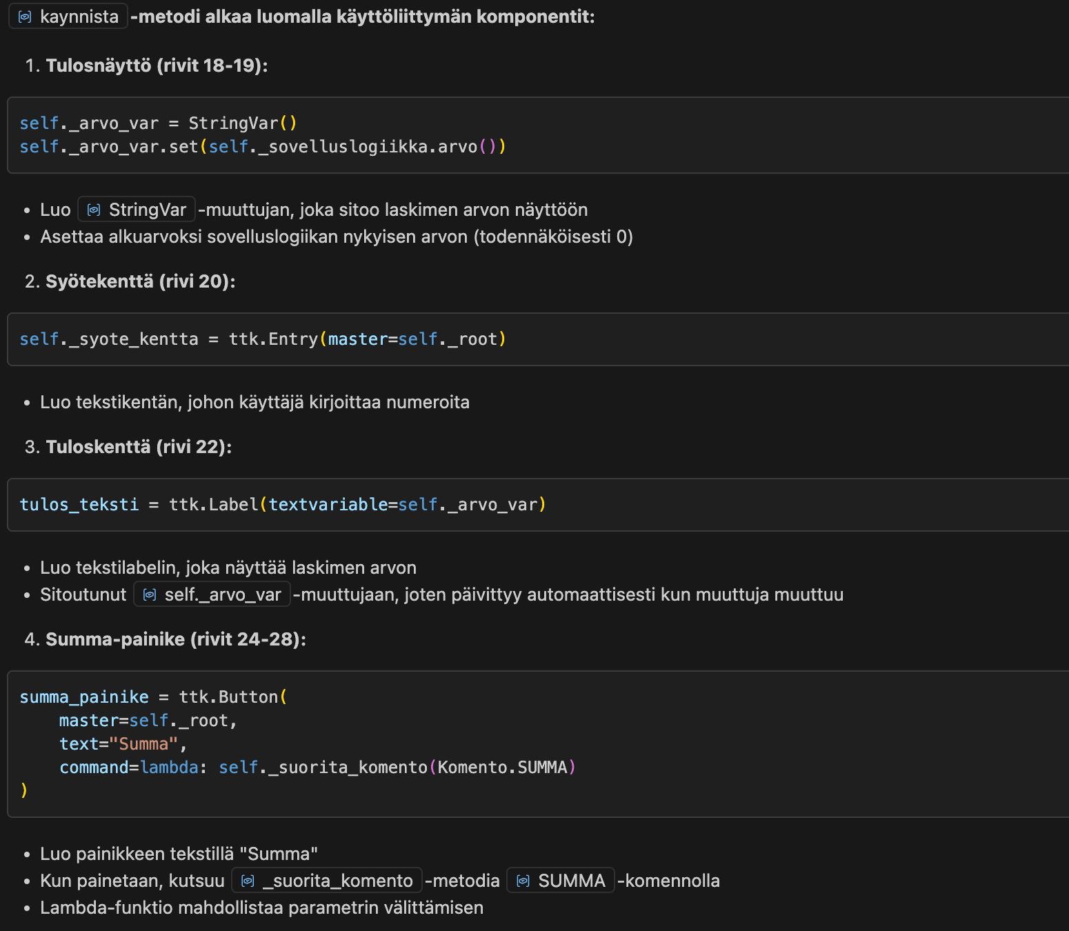Image resolution: width=1069 pixels, height=931 pixels.
Task: Click the symbol icon beside kaynnista
Action: [25, 17]
